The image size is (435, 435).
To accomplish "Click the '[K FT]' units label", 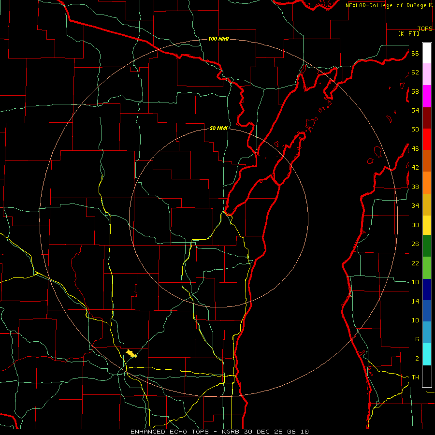I will click(x=408, y=33).
